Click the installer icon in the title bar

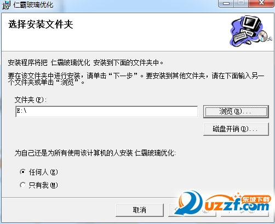pos(7,5)
